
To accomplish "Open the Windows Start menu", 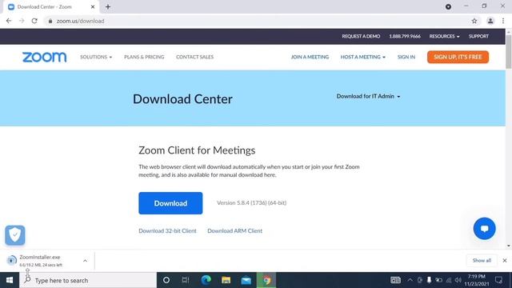I will click(x=10, y=280).
